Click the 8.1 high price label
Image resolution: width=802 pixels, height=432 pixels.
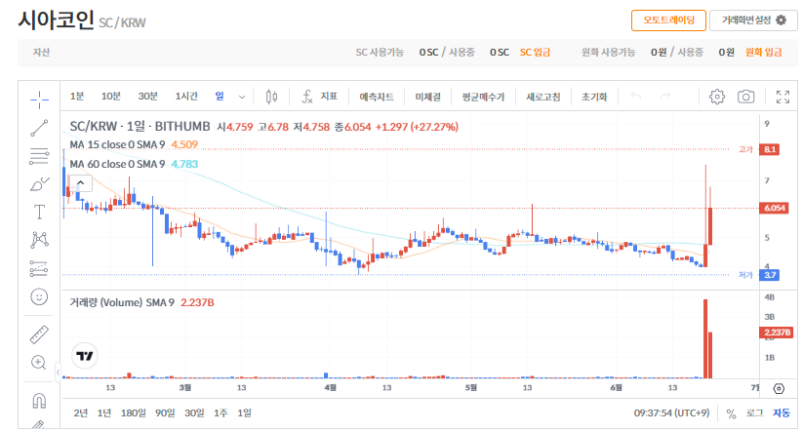coord(770,149)
